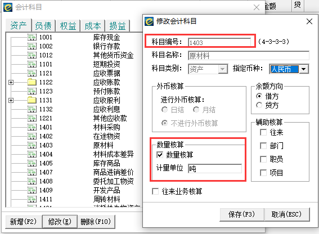Select 不进行外币核算 radio option
The width and height of the screenshot is (319, 234).
[164, 123]
